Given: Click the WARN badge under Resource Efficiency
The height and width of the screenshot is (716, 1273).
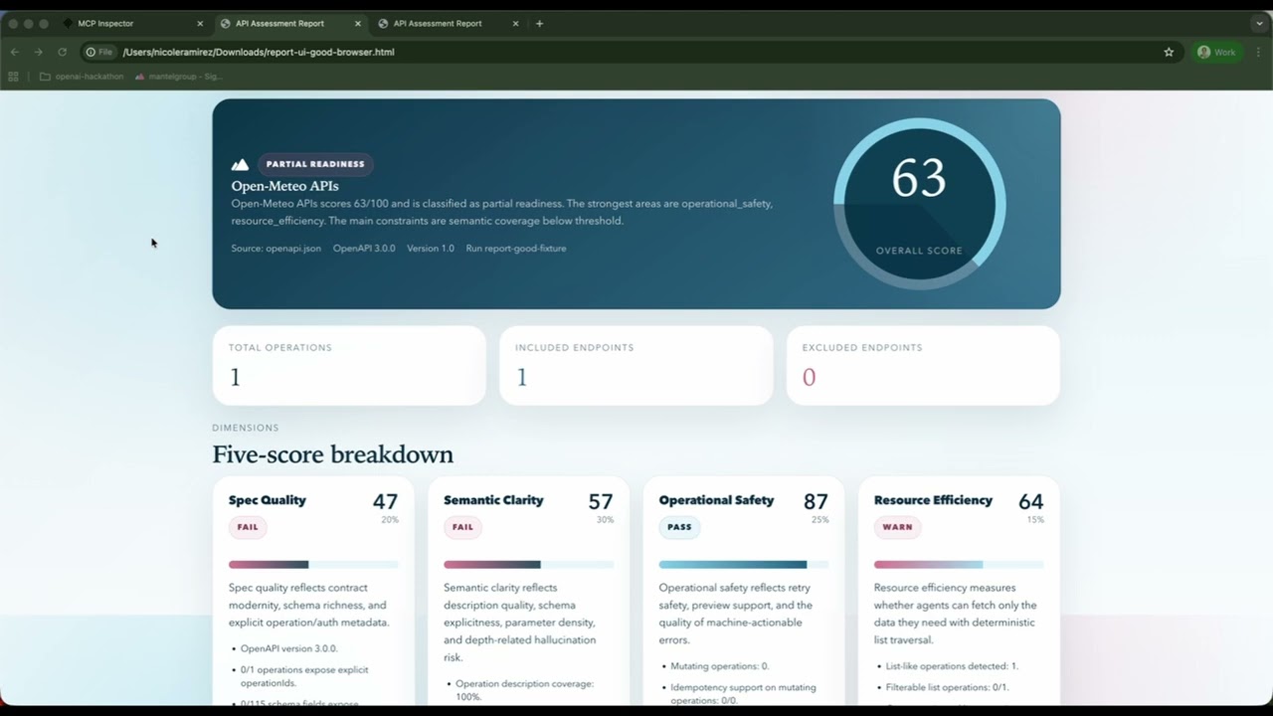Looking at the screenshot, I should tap(897, 527).
